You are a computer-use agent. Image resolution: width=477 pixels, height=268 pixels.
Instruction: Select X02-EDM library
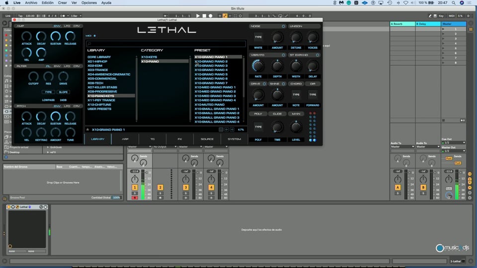pos(95,66)
